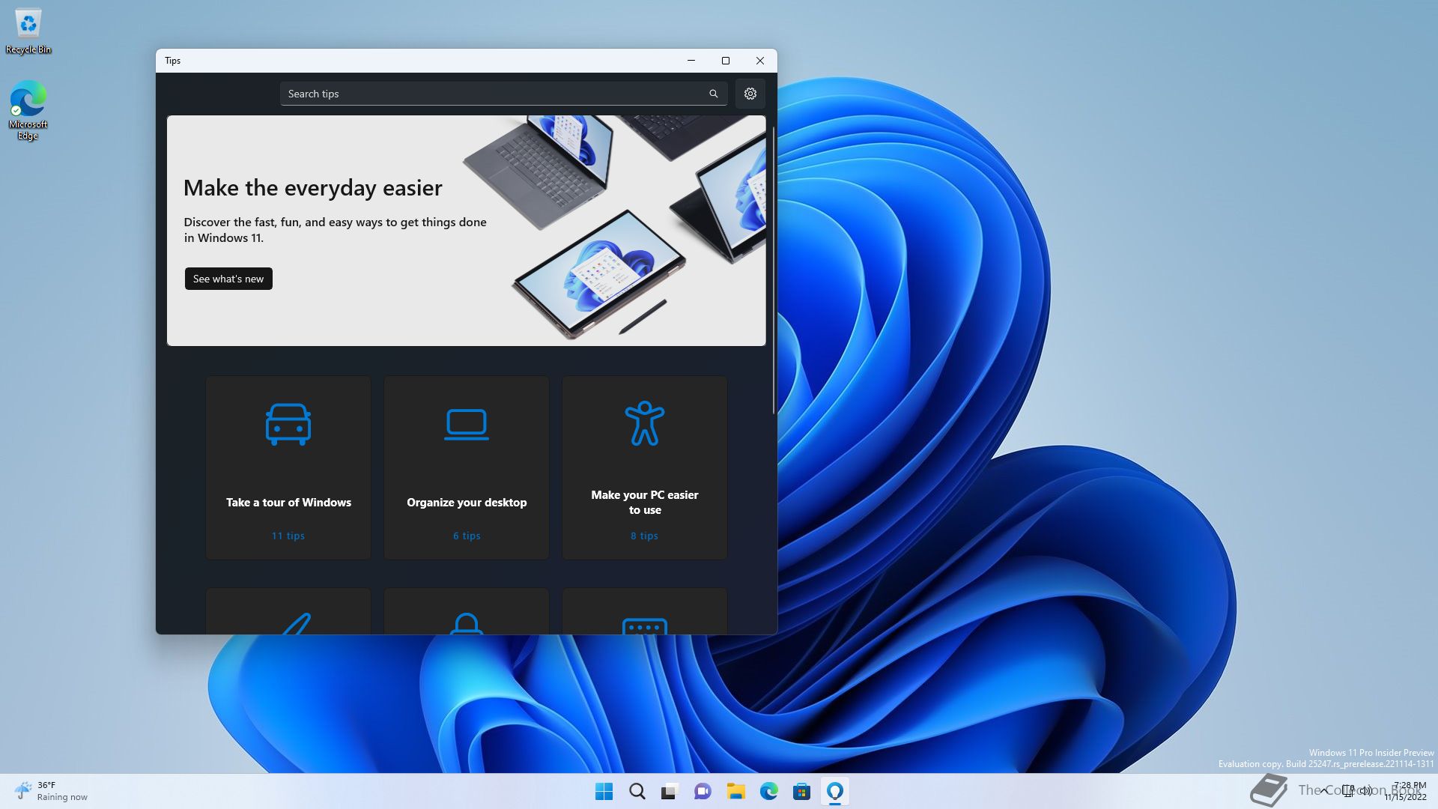Maximize the Tips window

726,61
